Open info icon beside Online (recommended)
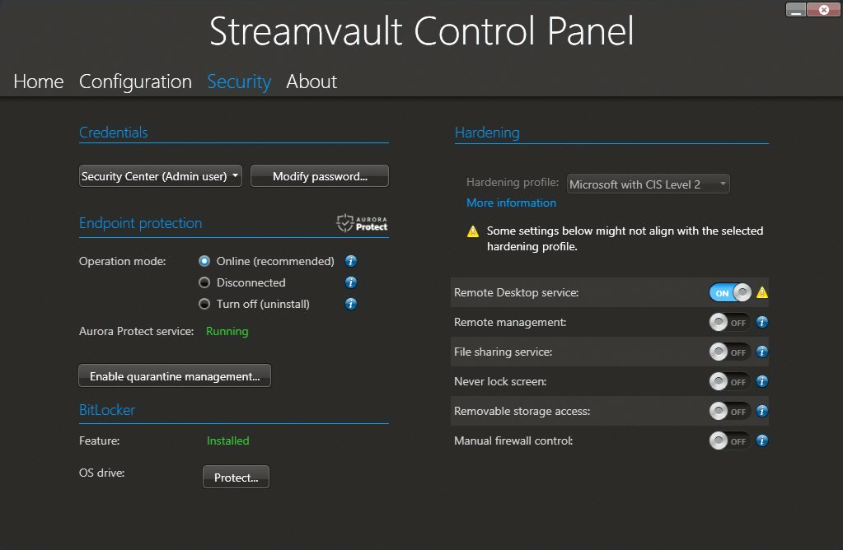The width and height of the screenshot is (843, 550). [350, 261]
